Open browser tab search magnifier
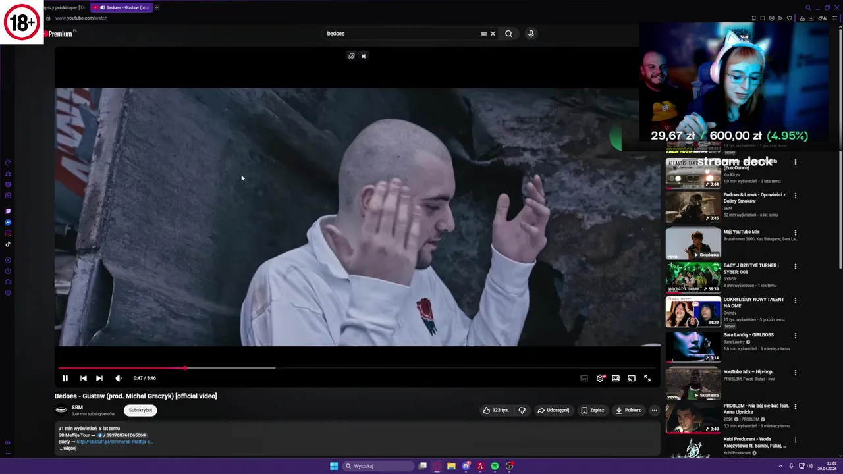Screen dimensions: 843x474 click(808, 7)
